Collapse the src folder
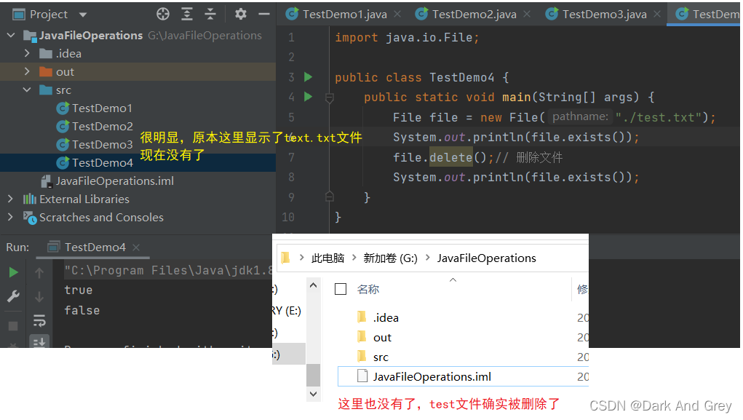Image resolution: width=743 pixels, height=420 pixels. pyautogui.click(x=25, y=90)
